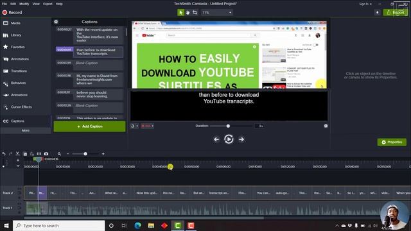This screenshot has height=231, width=411.
Task: Open the caption font 'a' dropdown
Action: pos(134,126)
